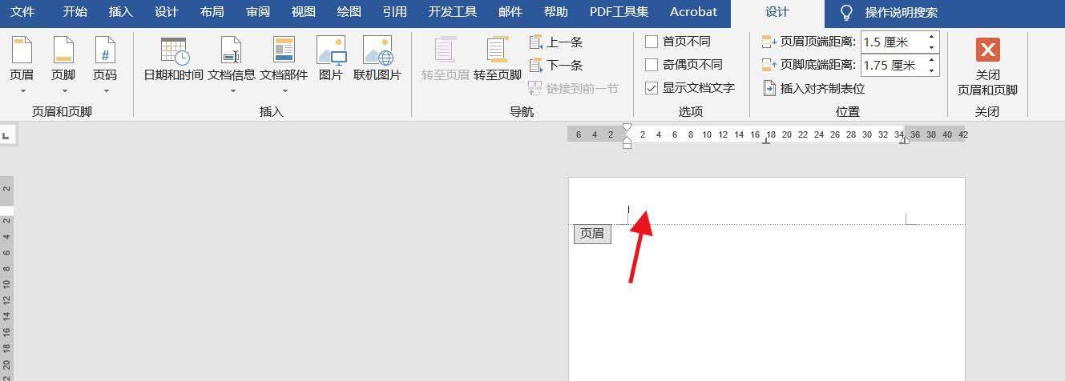Close header and footer with red X

click(x=987, y=50)
